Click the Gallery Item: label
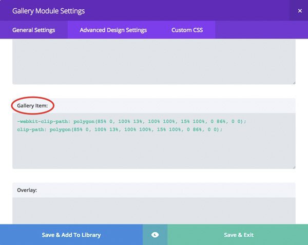 coord(32,105)
